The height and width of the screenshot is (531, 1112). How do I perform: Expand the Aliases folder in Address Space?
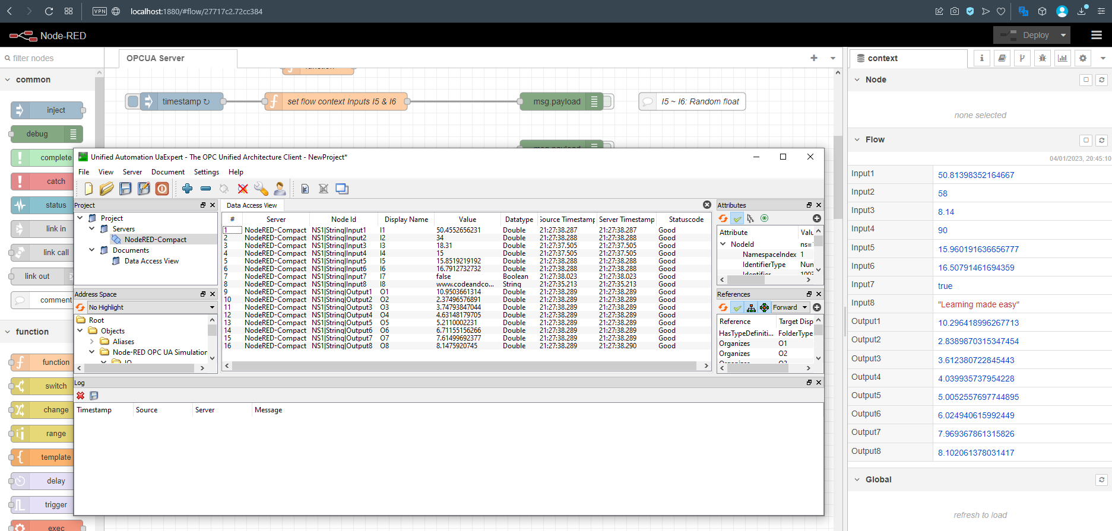(x=92, y=341)
